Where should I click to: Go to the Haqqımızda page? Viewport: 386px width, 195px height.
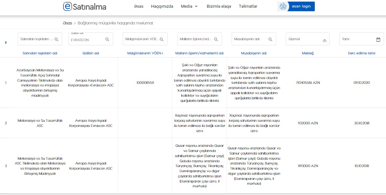pyautogui.click(x=162, y=6)
